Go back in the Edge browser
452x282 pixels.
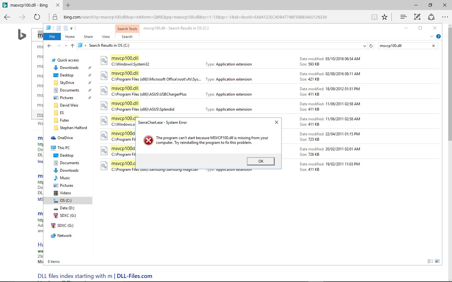pyautogui.click(x=7, y=17)
